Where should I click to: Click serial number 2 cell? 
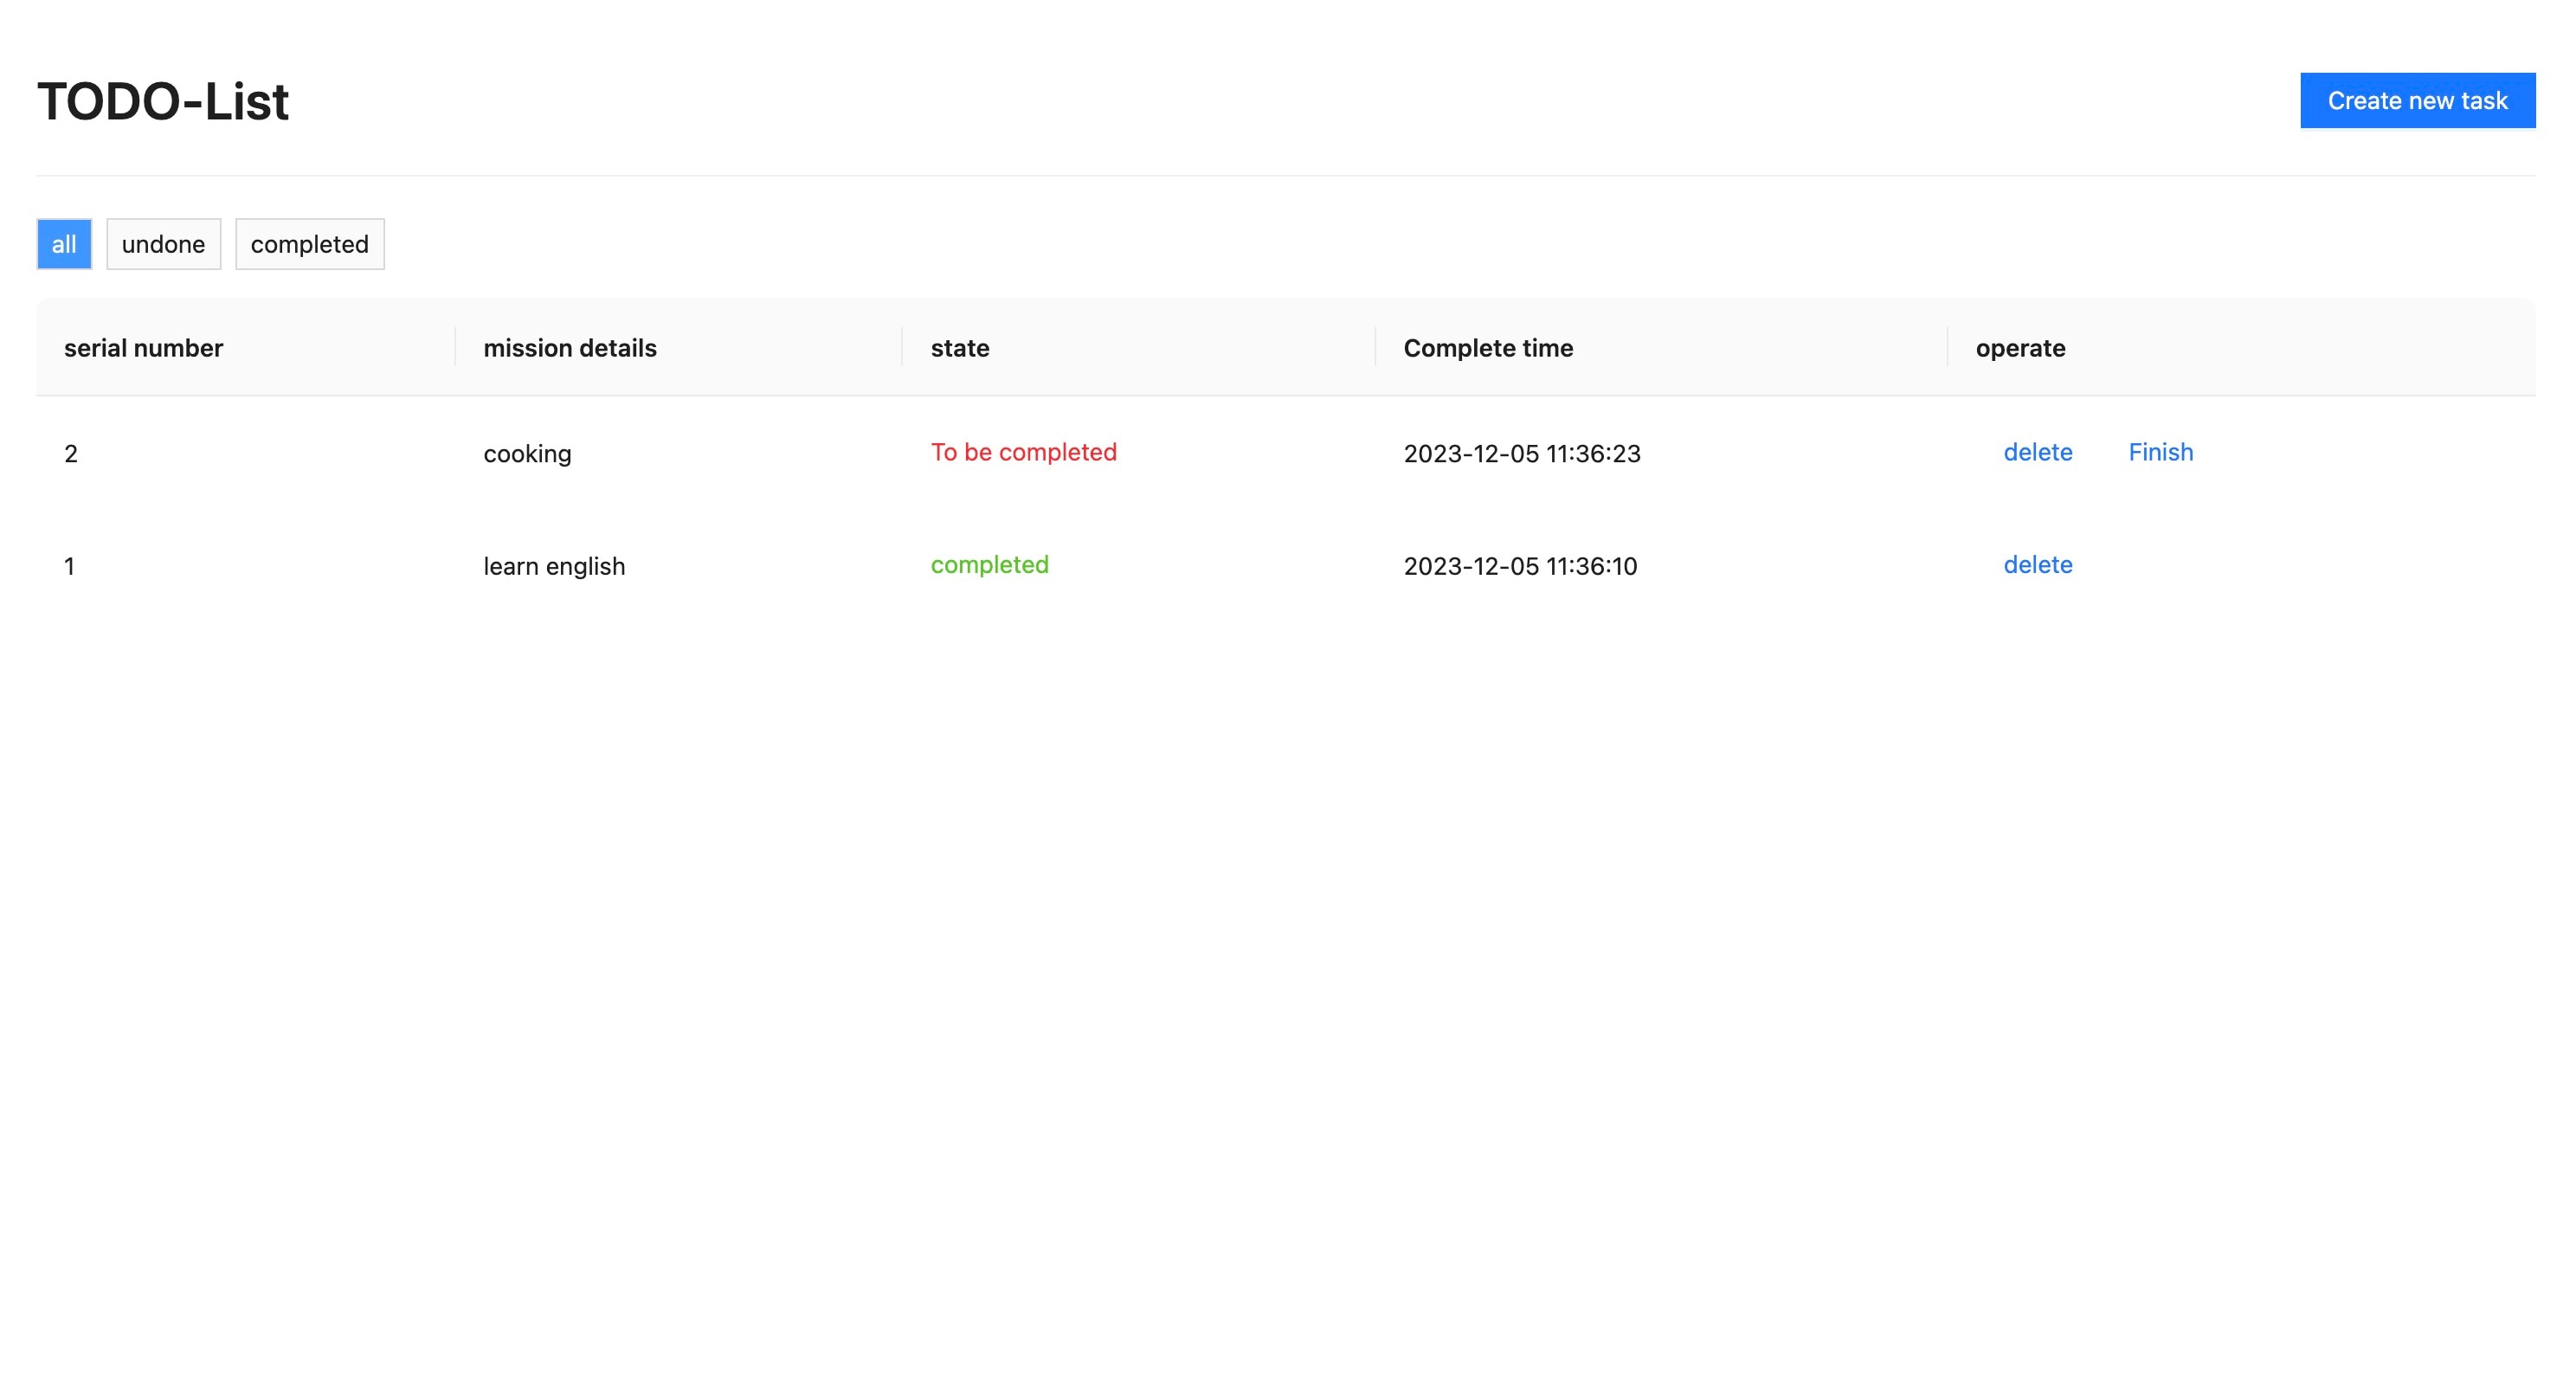tap(71, 454)
